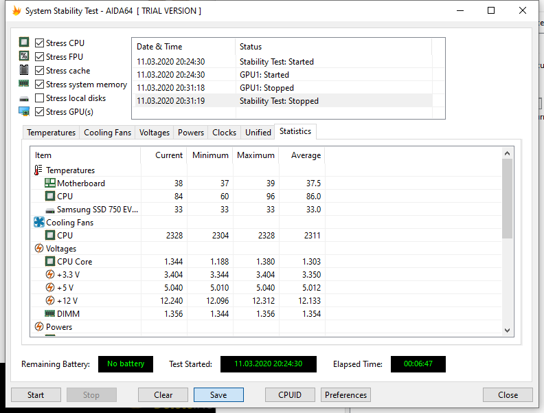Click the +5 V lightning icon
Viewport: 544px width, 413px height.
pyautogui.click(x=50, y=288)
